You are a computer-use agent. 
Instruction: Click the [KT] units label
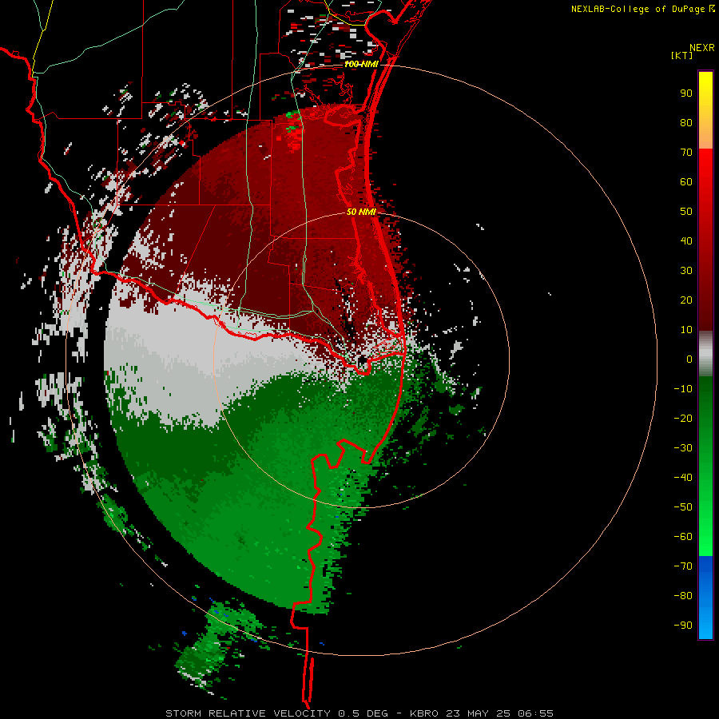tap(681, 55)
